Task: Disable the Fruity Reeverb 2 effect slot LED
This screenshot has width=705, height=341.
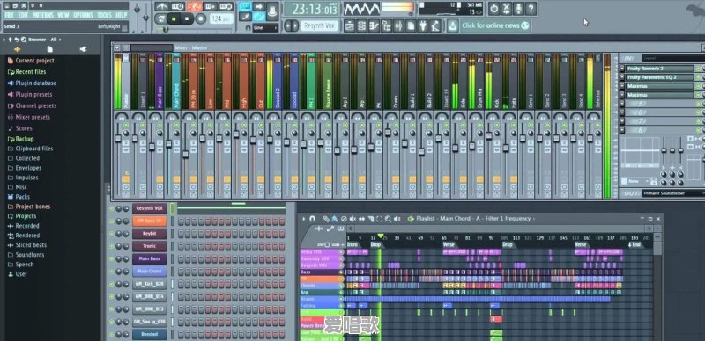Action: click(x=698, y=69)
